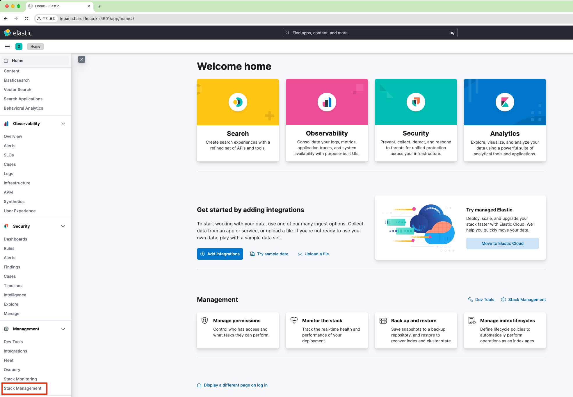Collapse the Observability nav section

(x=63, y=124)
